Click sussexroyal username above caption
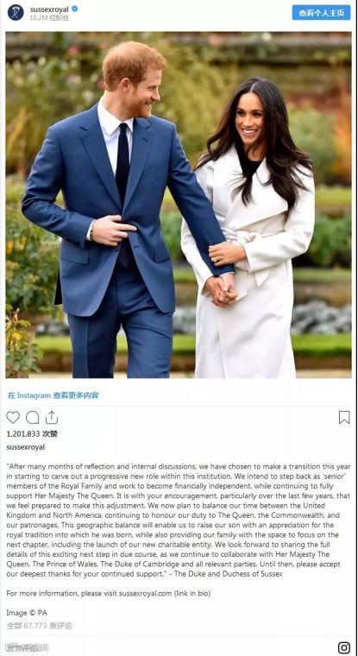 26,447
